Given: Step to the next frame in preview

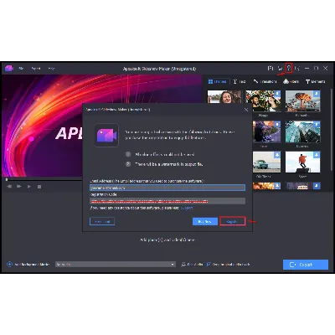Looking at the screenshot, I should [19, 187].
